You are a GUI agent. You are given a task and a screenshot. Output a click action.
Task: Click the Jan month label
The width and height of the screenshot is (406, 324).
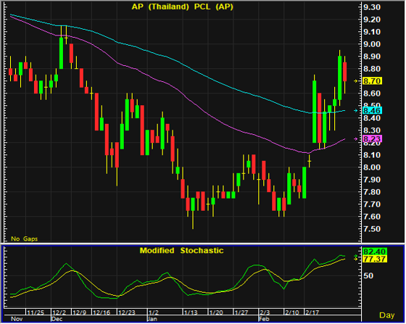pos(152,319)
